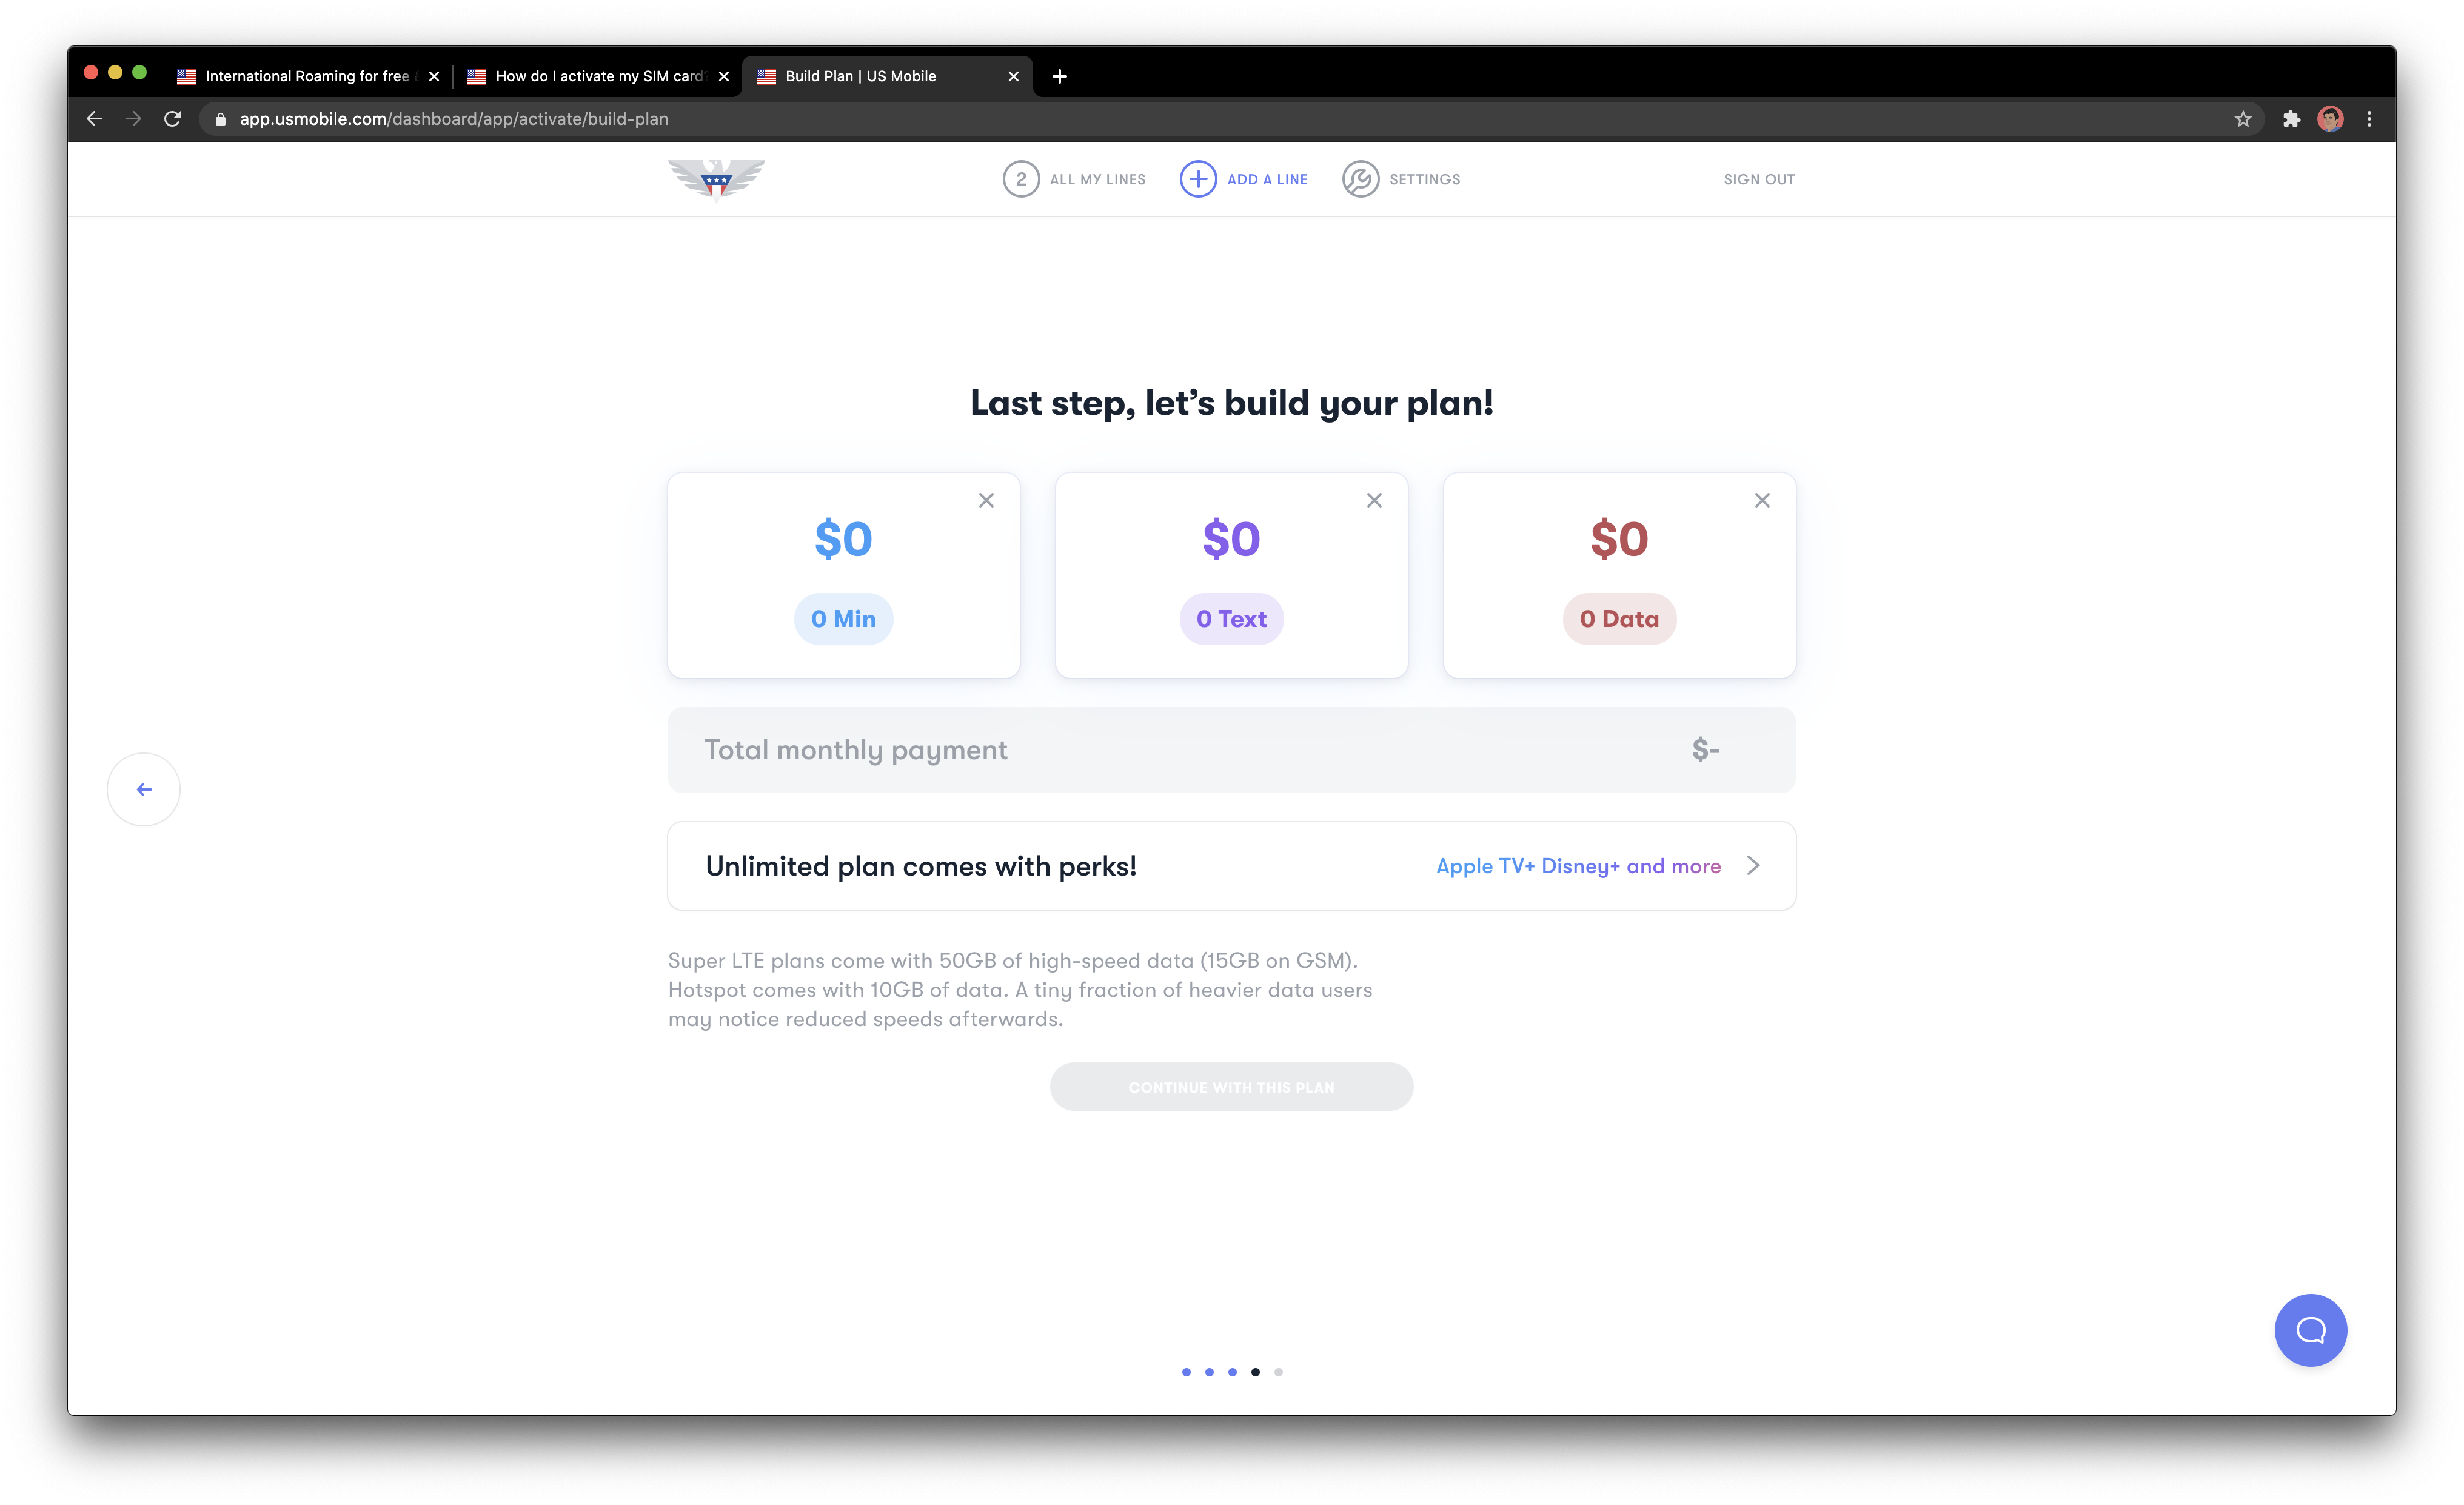Jump to the last step pagination dot
Image resolution: width=2464 pixels, height=1505 pixels.
pos(1278,1372)
